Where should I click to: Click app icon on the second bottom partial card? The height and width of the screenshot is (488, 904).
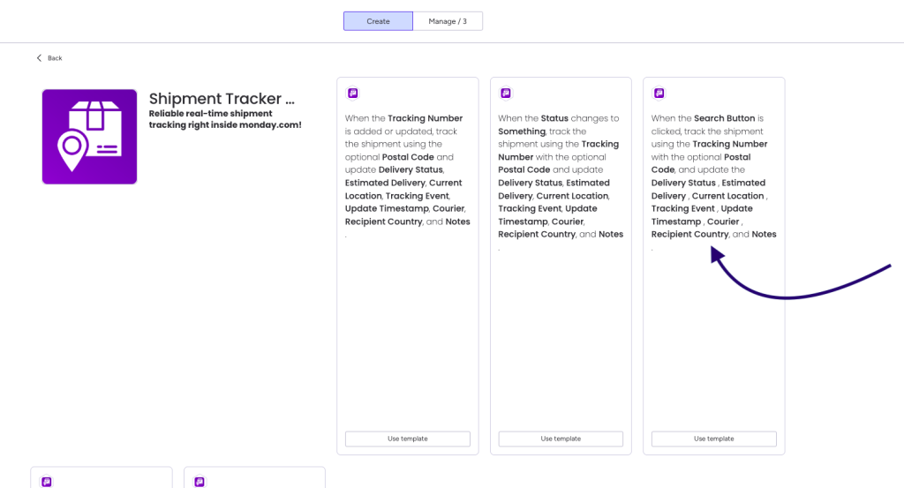(200, 482)
